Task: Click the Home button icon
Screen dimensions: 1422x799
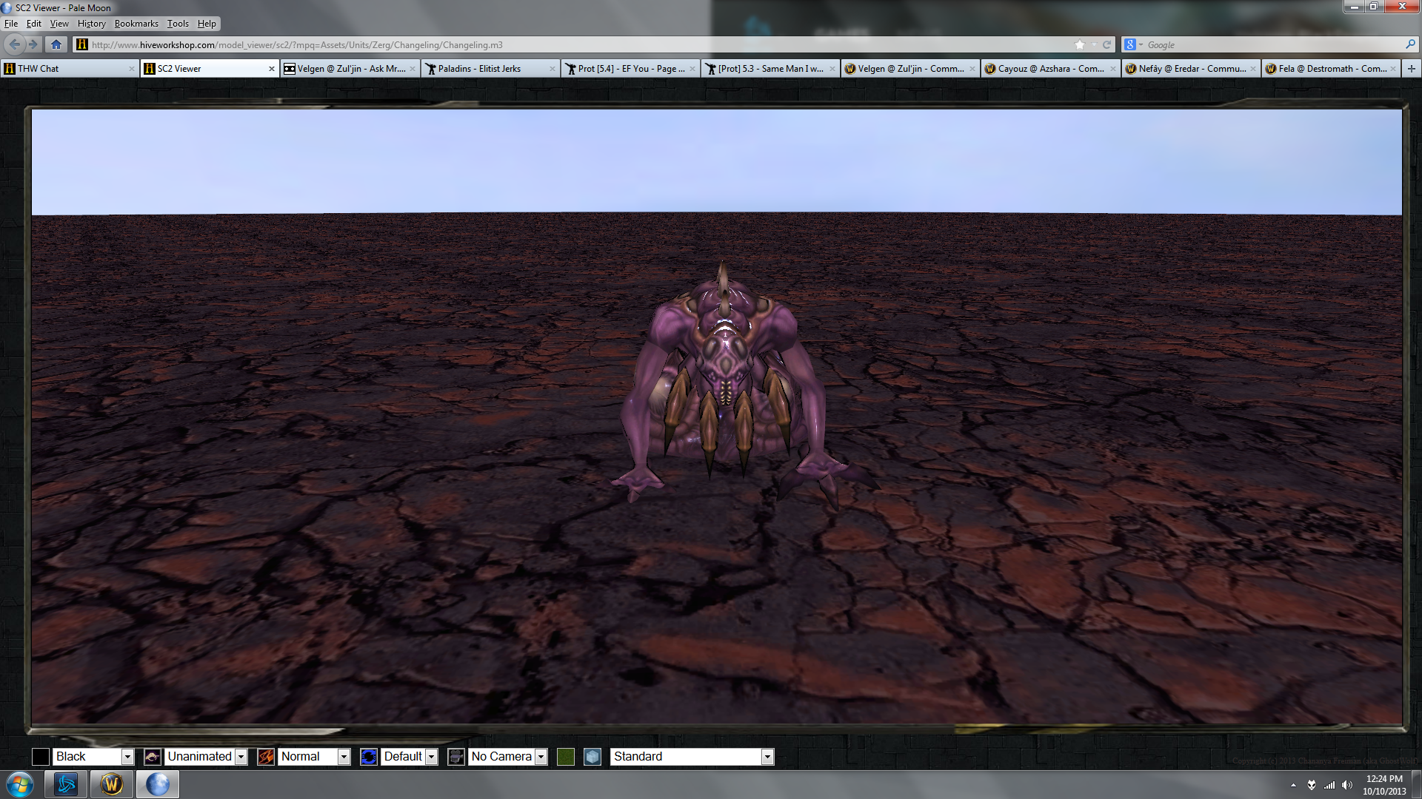Action: tap(56, 44)
